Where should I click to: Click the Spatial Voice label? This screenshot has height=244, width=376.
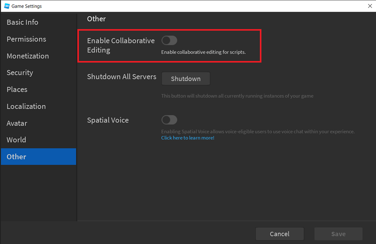[108, 120]
